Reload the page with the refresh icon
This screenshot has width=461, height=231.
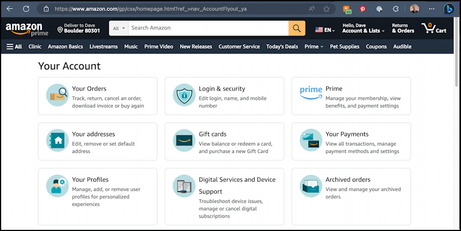(26, 9)
